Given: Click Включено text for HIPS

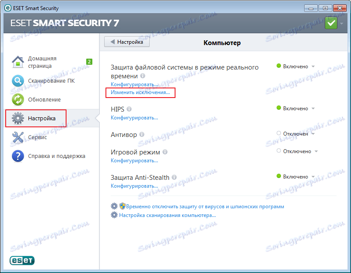Looking at the screenshot, I should coord(295,108).
